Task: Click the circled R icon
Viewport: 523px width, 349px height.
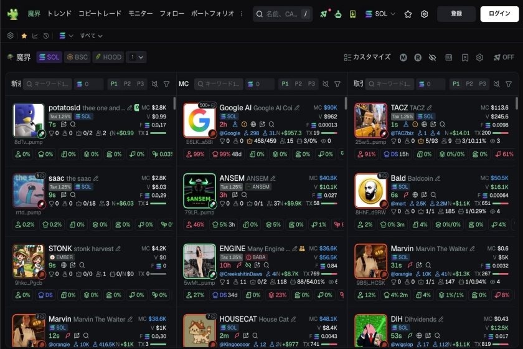Action: (x=418, y=57)
